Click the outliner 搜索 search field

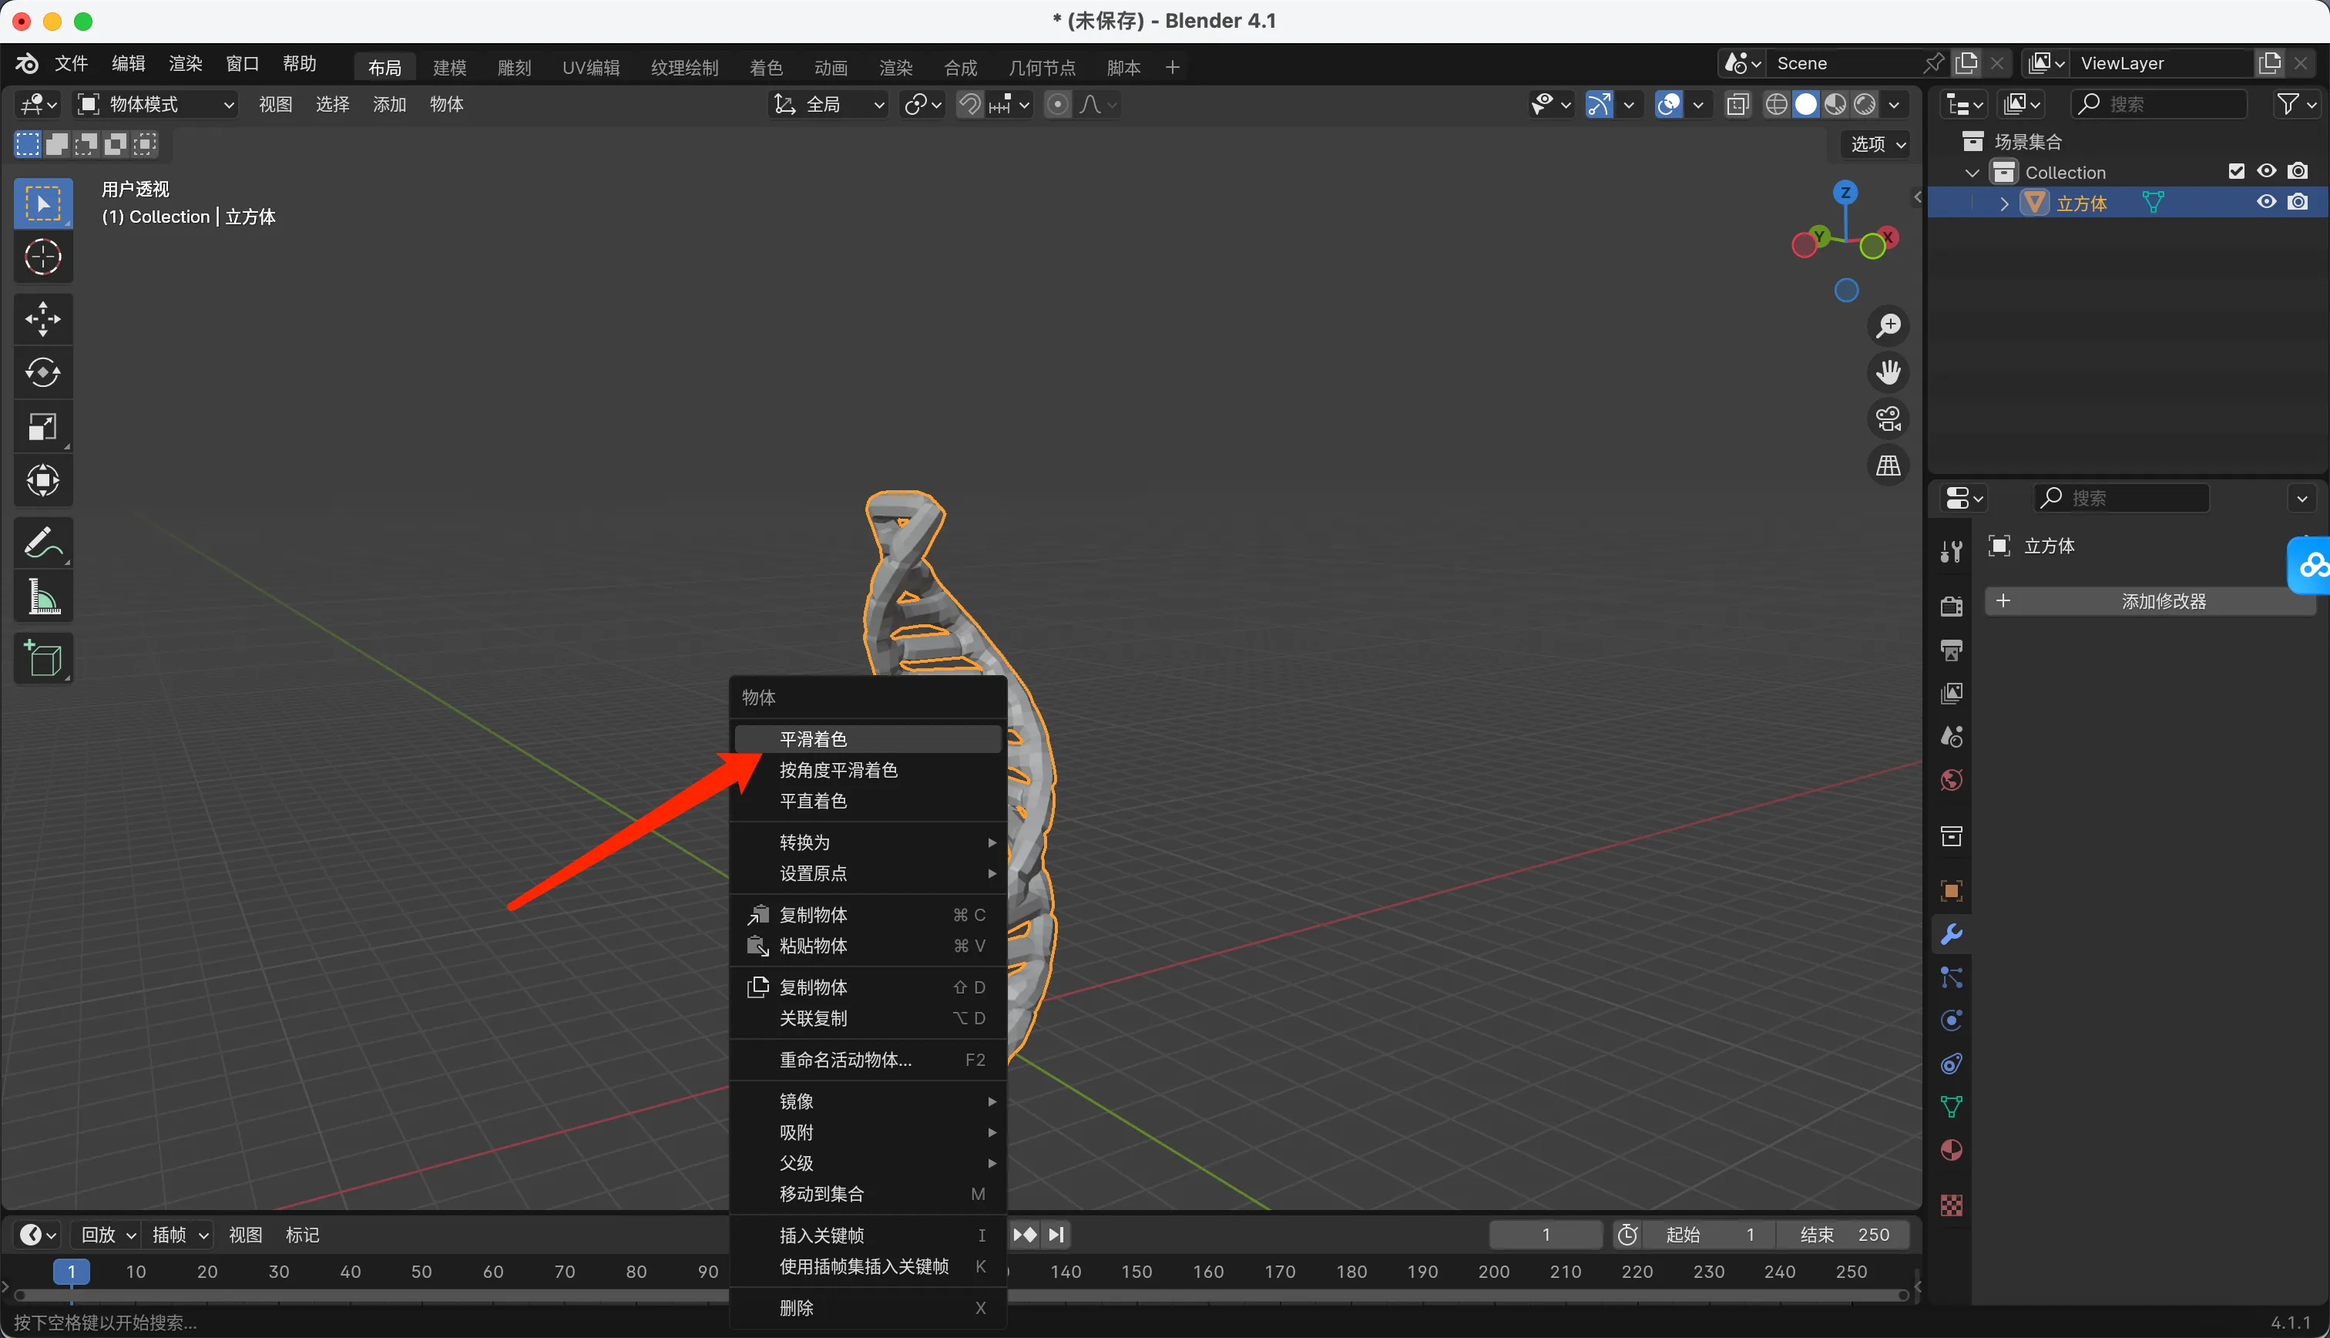click(2158, 105)
